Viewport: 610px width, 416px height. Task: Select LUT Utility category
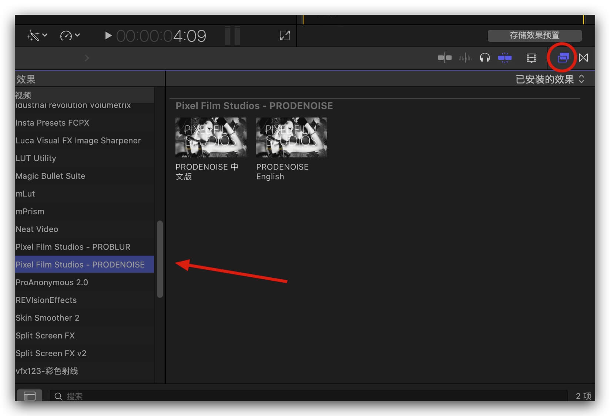(84, 158)
